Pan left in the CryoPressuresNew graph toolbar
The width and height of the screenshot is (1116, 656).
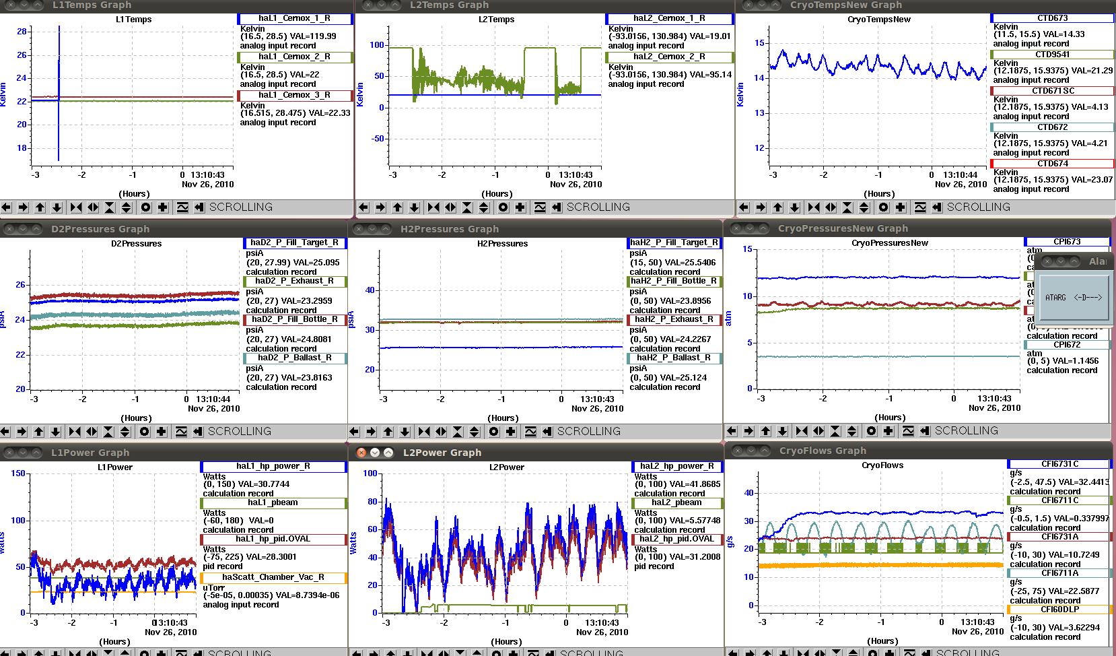point(732,431)
